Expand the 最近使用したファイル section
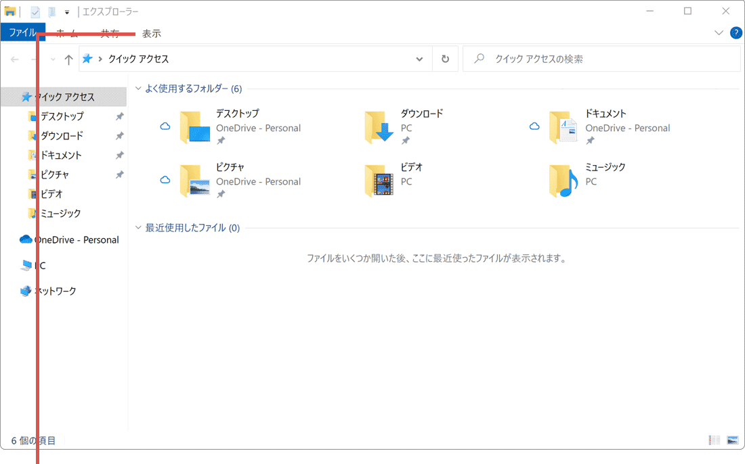 [x=140, y=228]
